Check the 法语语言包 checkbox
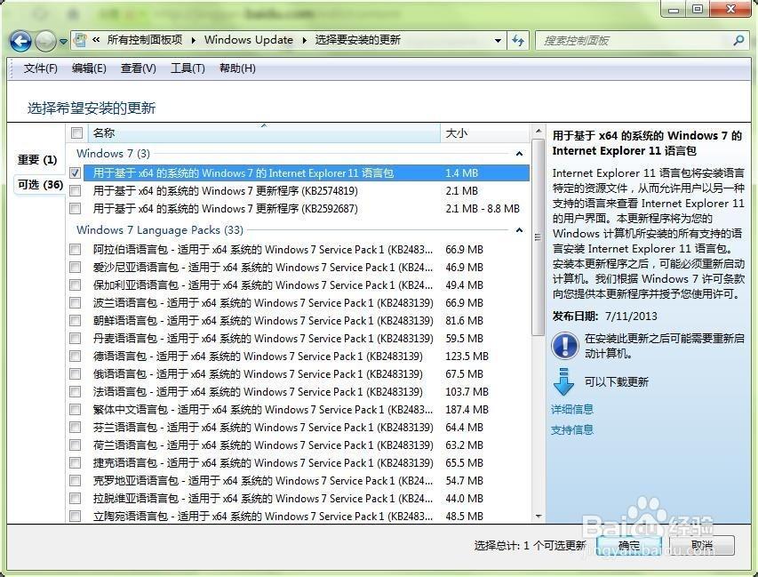The width and height of the screenshot is (758, 577). click(75, 392)
